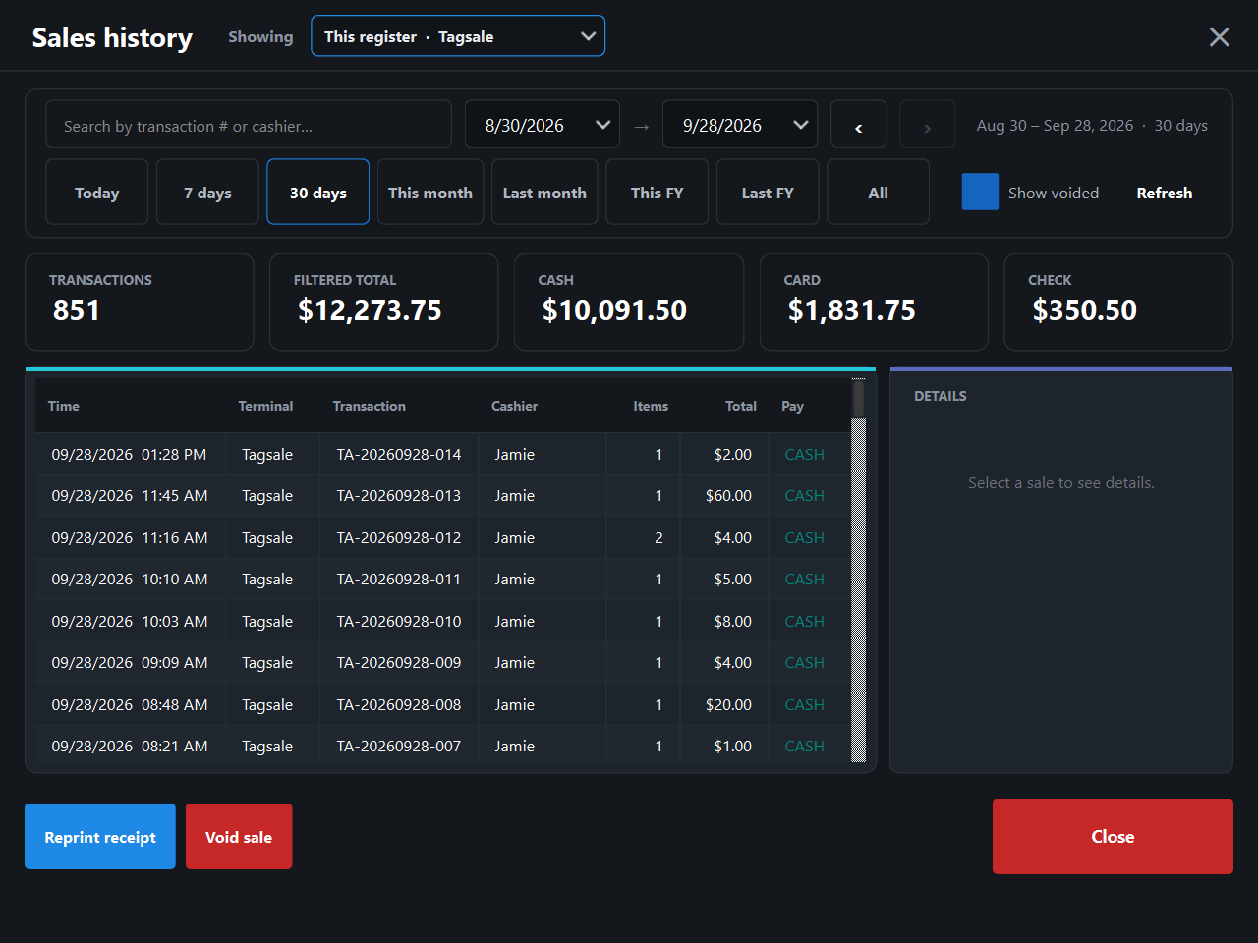Screen dimensions: 1258x943
Task: Click the 01:28 PM sale time
Action: tap(174, 454)
